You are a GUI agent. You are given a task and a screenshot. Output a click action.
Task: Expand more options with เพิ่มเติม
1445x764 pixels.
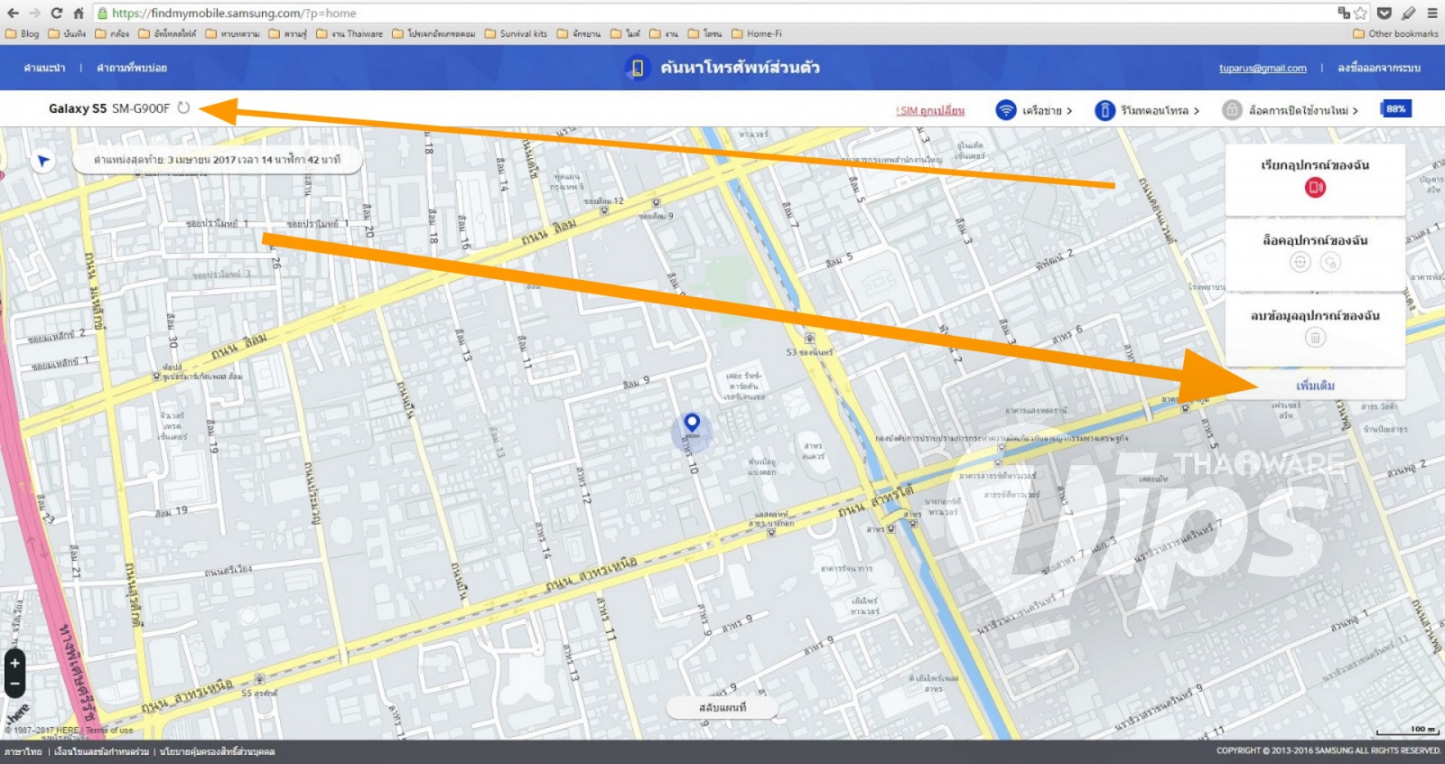1315,386
